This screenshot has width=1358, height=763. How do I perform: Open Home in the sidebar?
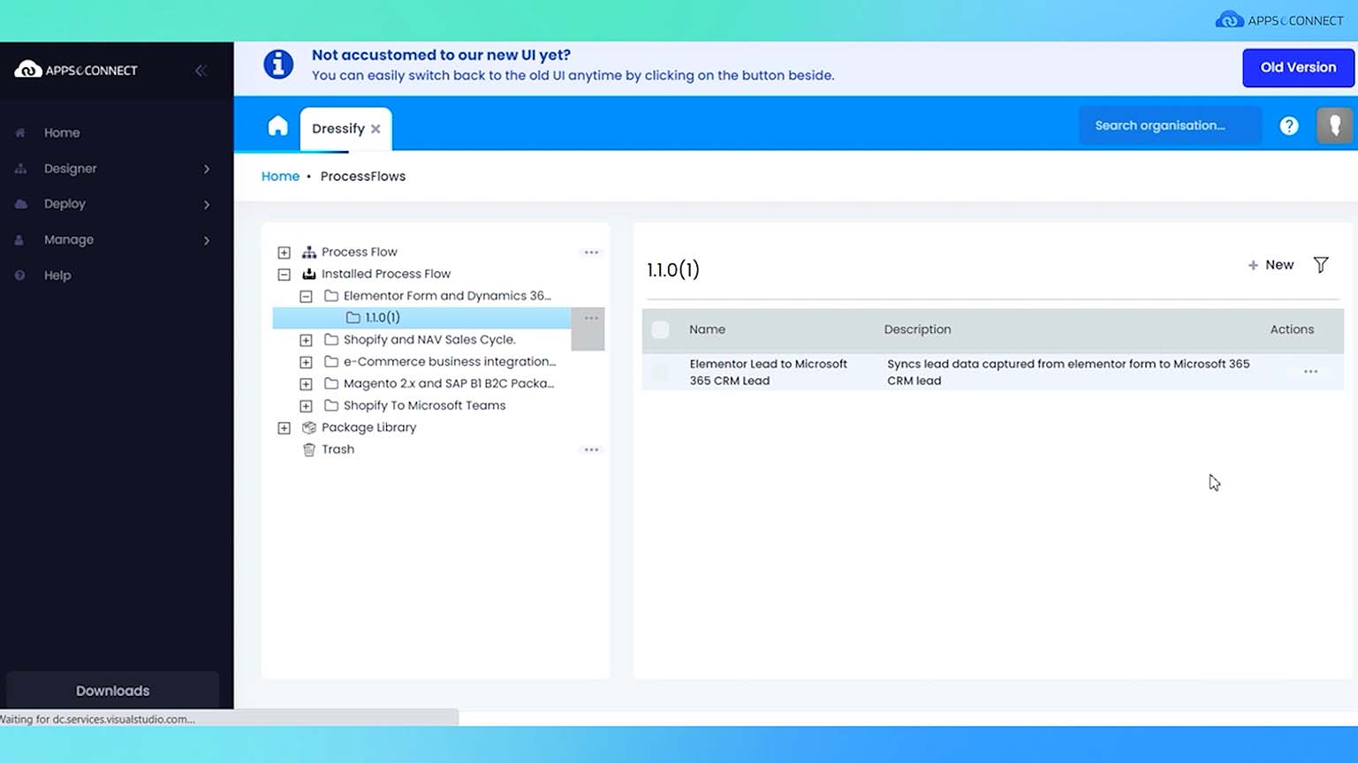pyautogui.click(x=62, y=132)
